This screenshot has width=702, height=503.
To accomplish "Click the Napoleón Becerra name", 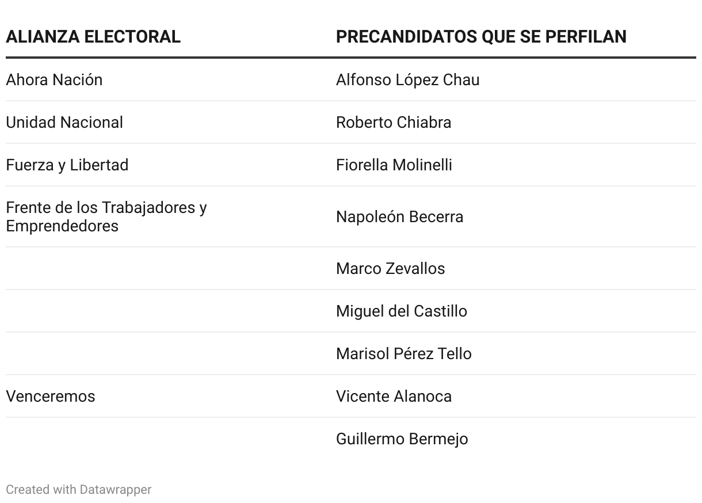I will tap(399, 216).
